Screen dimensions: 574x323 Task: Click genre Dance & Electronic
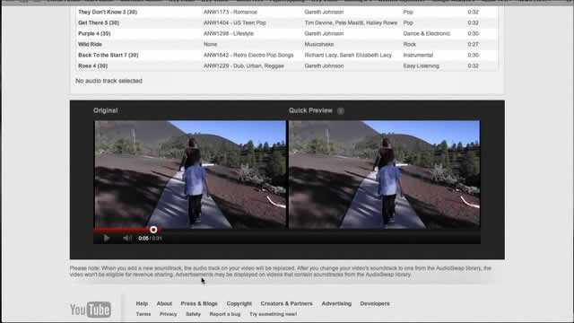[x=427, y=33]
